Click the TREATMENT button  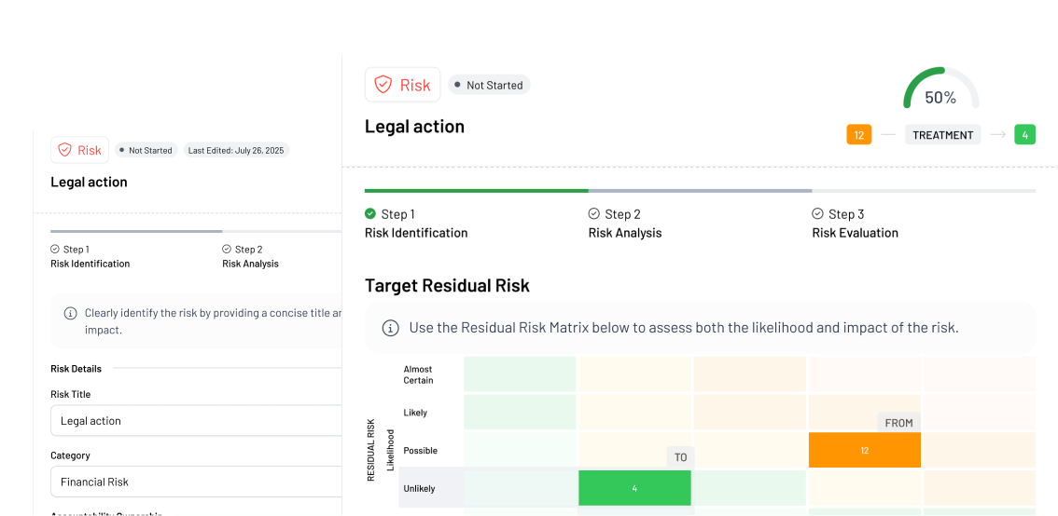click(942, 135)
